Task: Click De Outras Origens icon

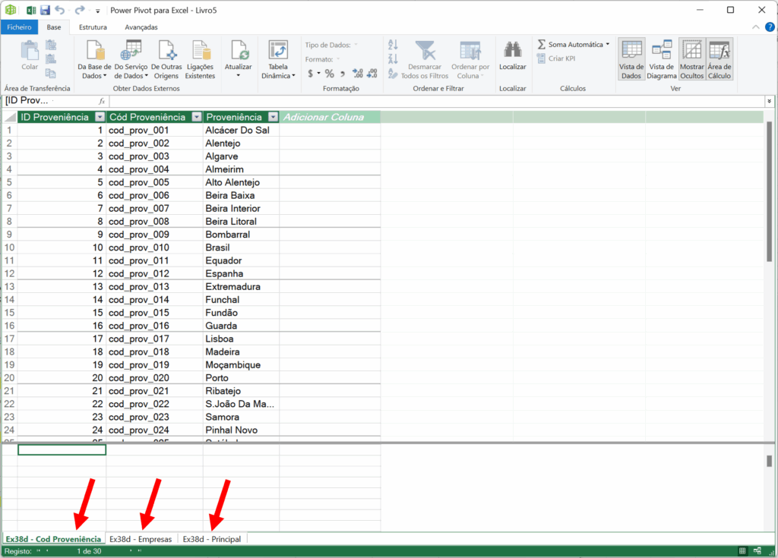Action: (x=166, y=51)
